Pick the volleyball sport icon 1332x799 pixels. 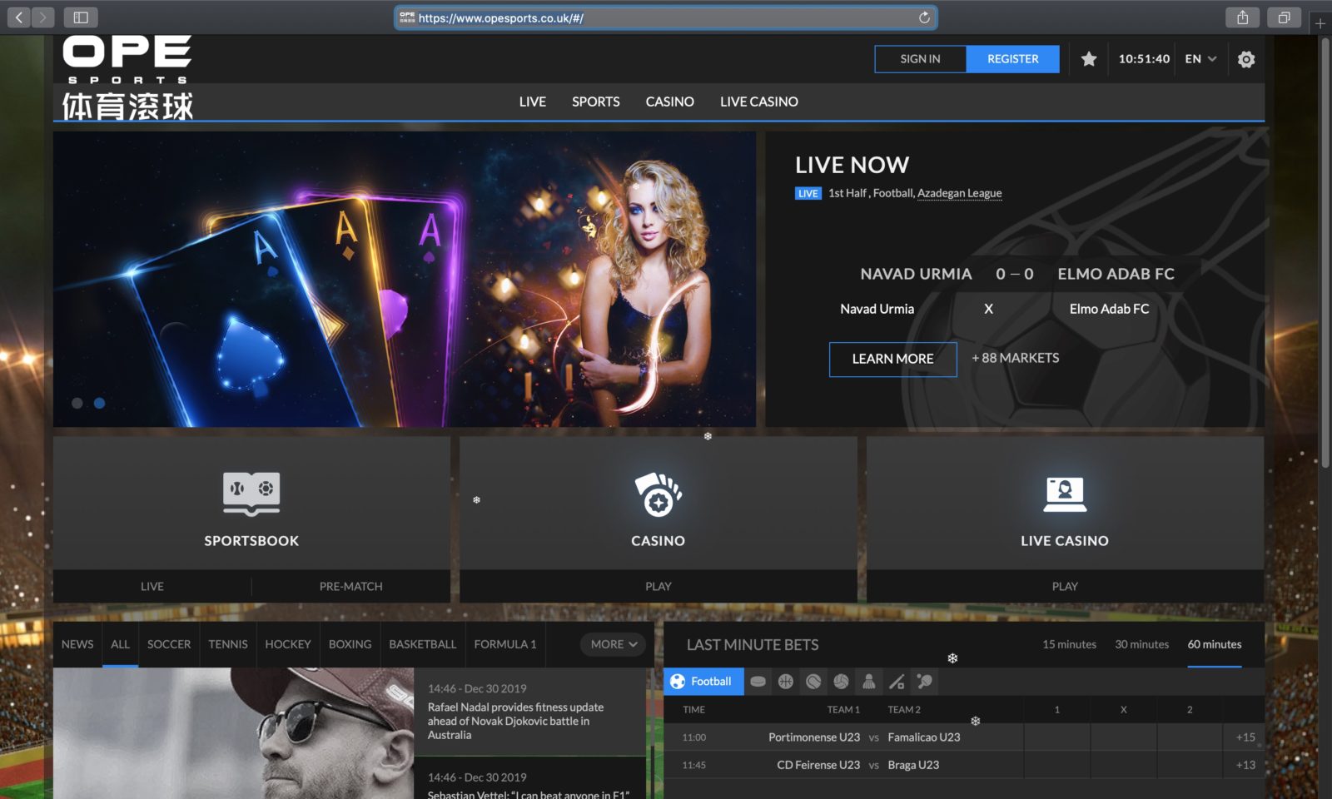pyautogui.click(x=841, y=682)
